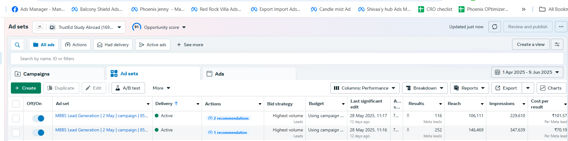Viewport: 568px width, 141px height.
Task: Check the ad set row with 252 results
Action: coord(16,133)
